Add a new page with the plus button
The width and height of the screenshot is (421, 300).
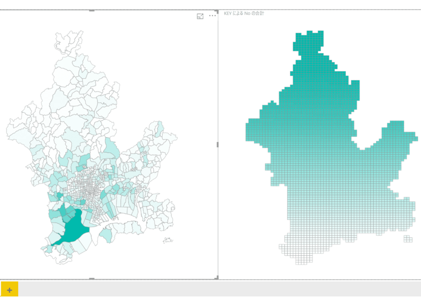coord(10,290)
